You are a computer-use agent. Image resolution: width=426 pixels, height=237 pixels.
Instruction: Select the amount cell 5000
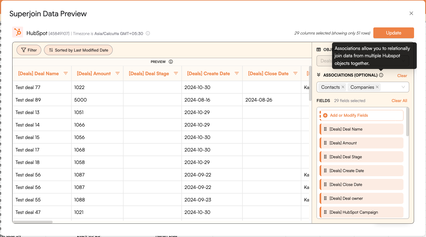point(97,100)
